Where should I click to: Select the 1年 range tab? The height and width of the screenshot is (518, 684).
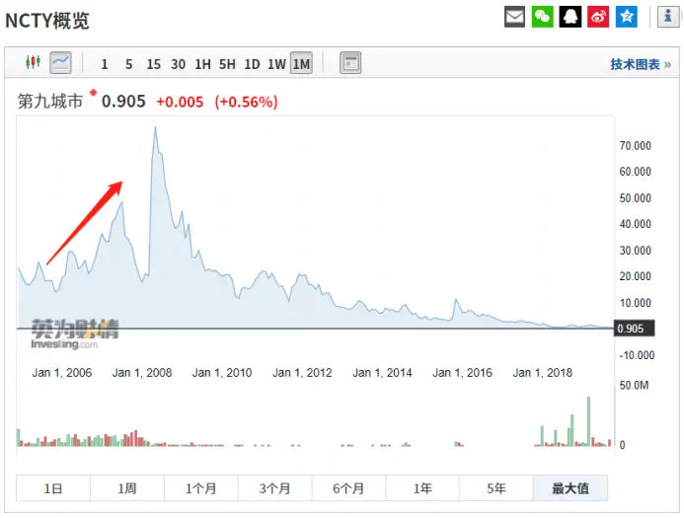click(x=422, y=488)
